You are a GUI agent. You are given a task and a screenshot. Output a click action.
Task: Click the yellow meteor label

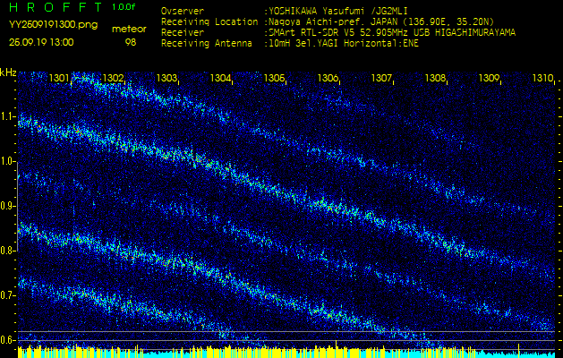[130, 28]
